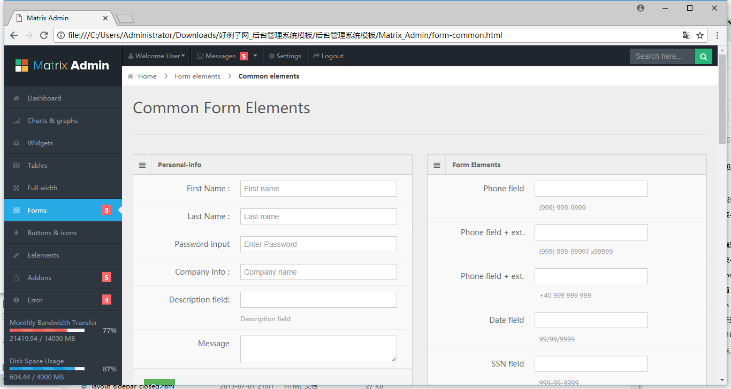Image resolution: width=731 pixels, height=389 pixels.
Task: Expand Addons submenu in sidebar
Action: (63, 278)
